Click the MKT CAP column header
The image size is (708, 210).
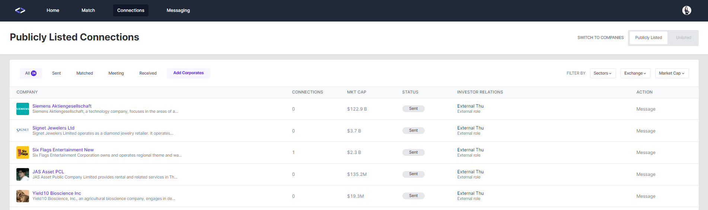[357, 92]
